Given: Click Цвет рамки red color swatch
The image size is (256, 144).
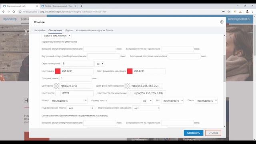Looking at the screenshot, I should [58, 71].
